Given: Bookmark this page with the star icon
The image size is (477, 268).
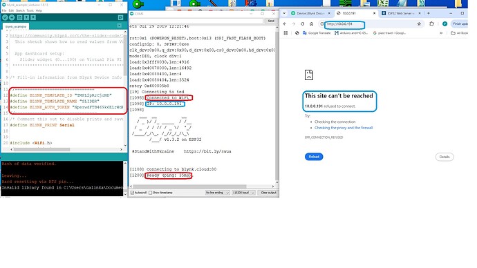Looking at the screenshot, I should tap(419, 23).
